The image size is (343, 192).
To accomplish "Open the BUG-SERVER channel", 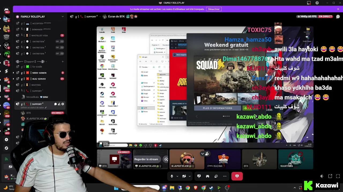I will [x=40, y=79].
